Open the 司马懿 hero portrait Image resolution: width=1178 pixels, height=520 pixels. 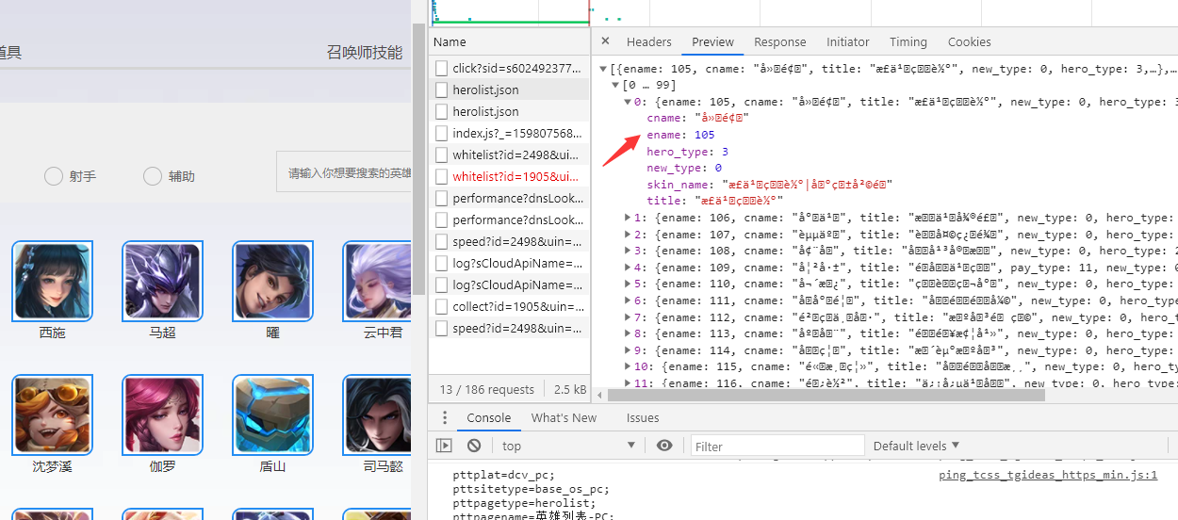pos(378,414)
